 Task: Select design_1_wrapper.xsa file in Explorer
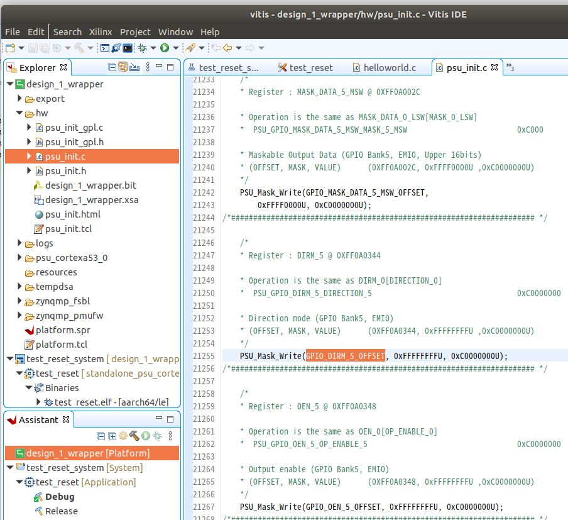click(91, 200)
